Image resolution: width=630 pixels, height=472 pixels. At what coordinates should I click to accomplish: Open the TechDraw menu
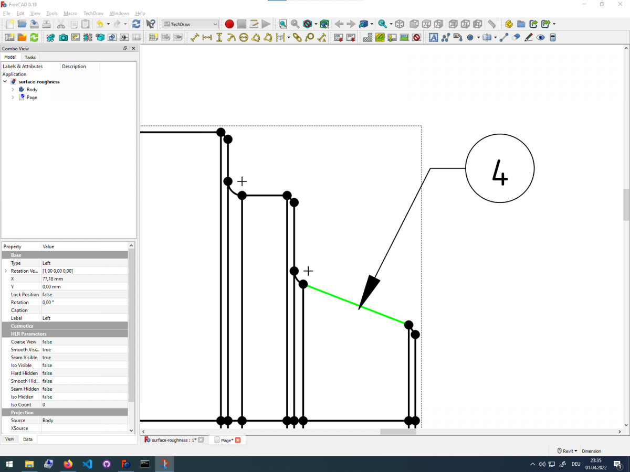(x=93, y=13)
